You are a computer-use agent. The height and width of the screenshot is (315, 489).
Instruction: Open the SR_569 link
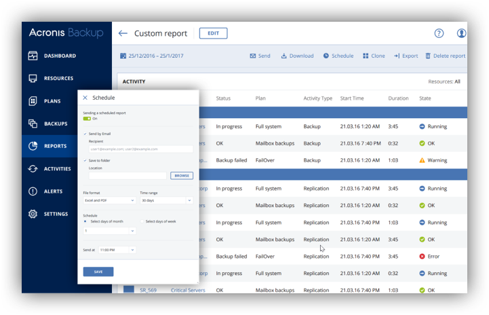(x=148, y=290)
